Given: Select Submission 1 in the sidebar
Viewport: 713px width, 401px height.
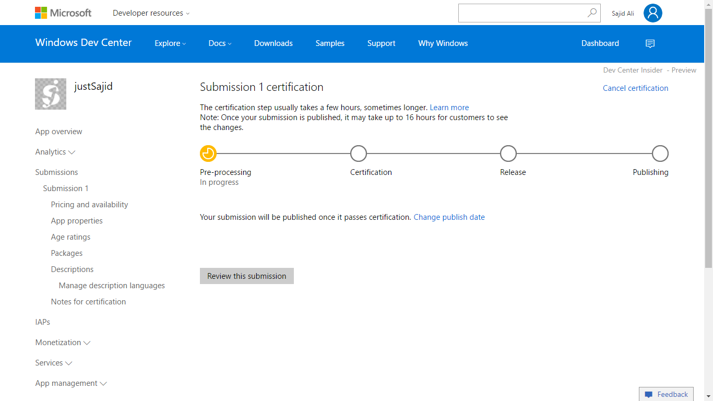Looking at the screenshot, I should coord(66,188).
